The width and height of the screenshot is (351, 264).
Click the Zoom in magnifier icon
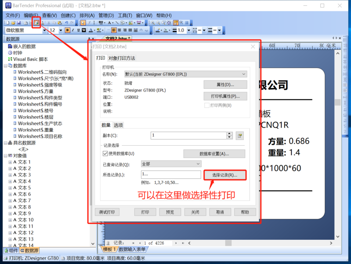tap(153, 22)
